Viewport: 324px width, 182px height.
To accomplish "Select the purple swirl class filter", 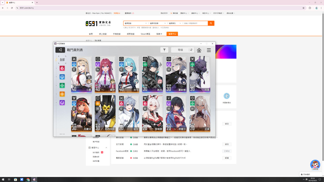I will coord(62,102).
